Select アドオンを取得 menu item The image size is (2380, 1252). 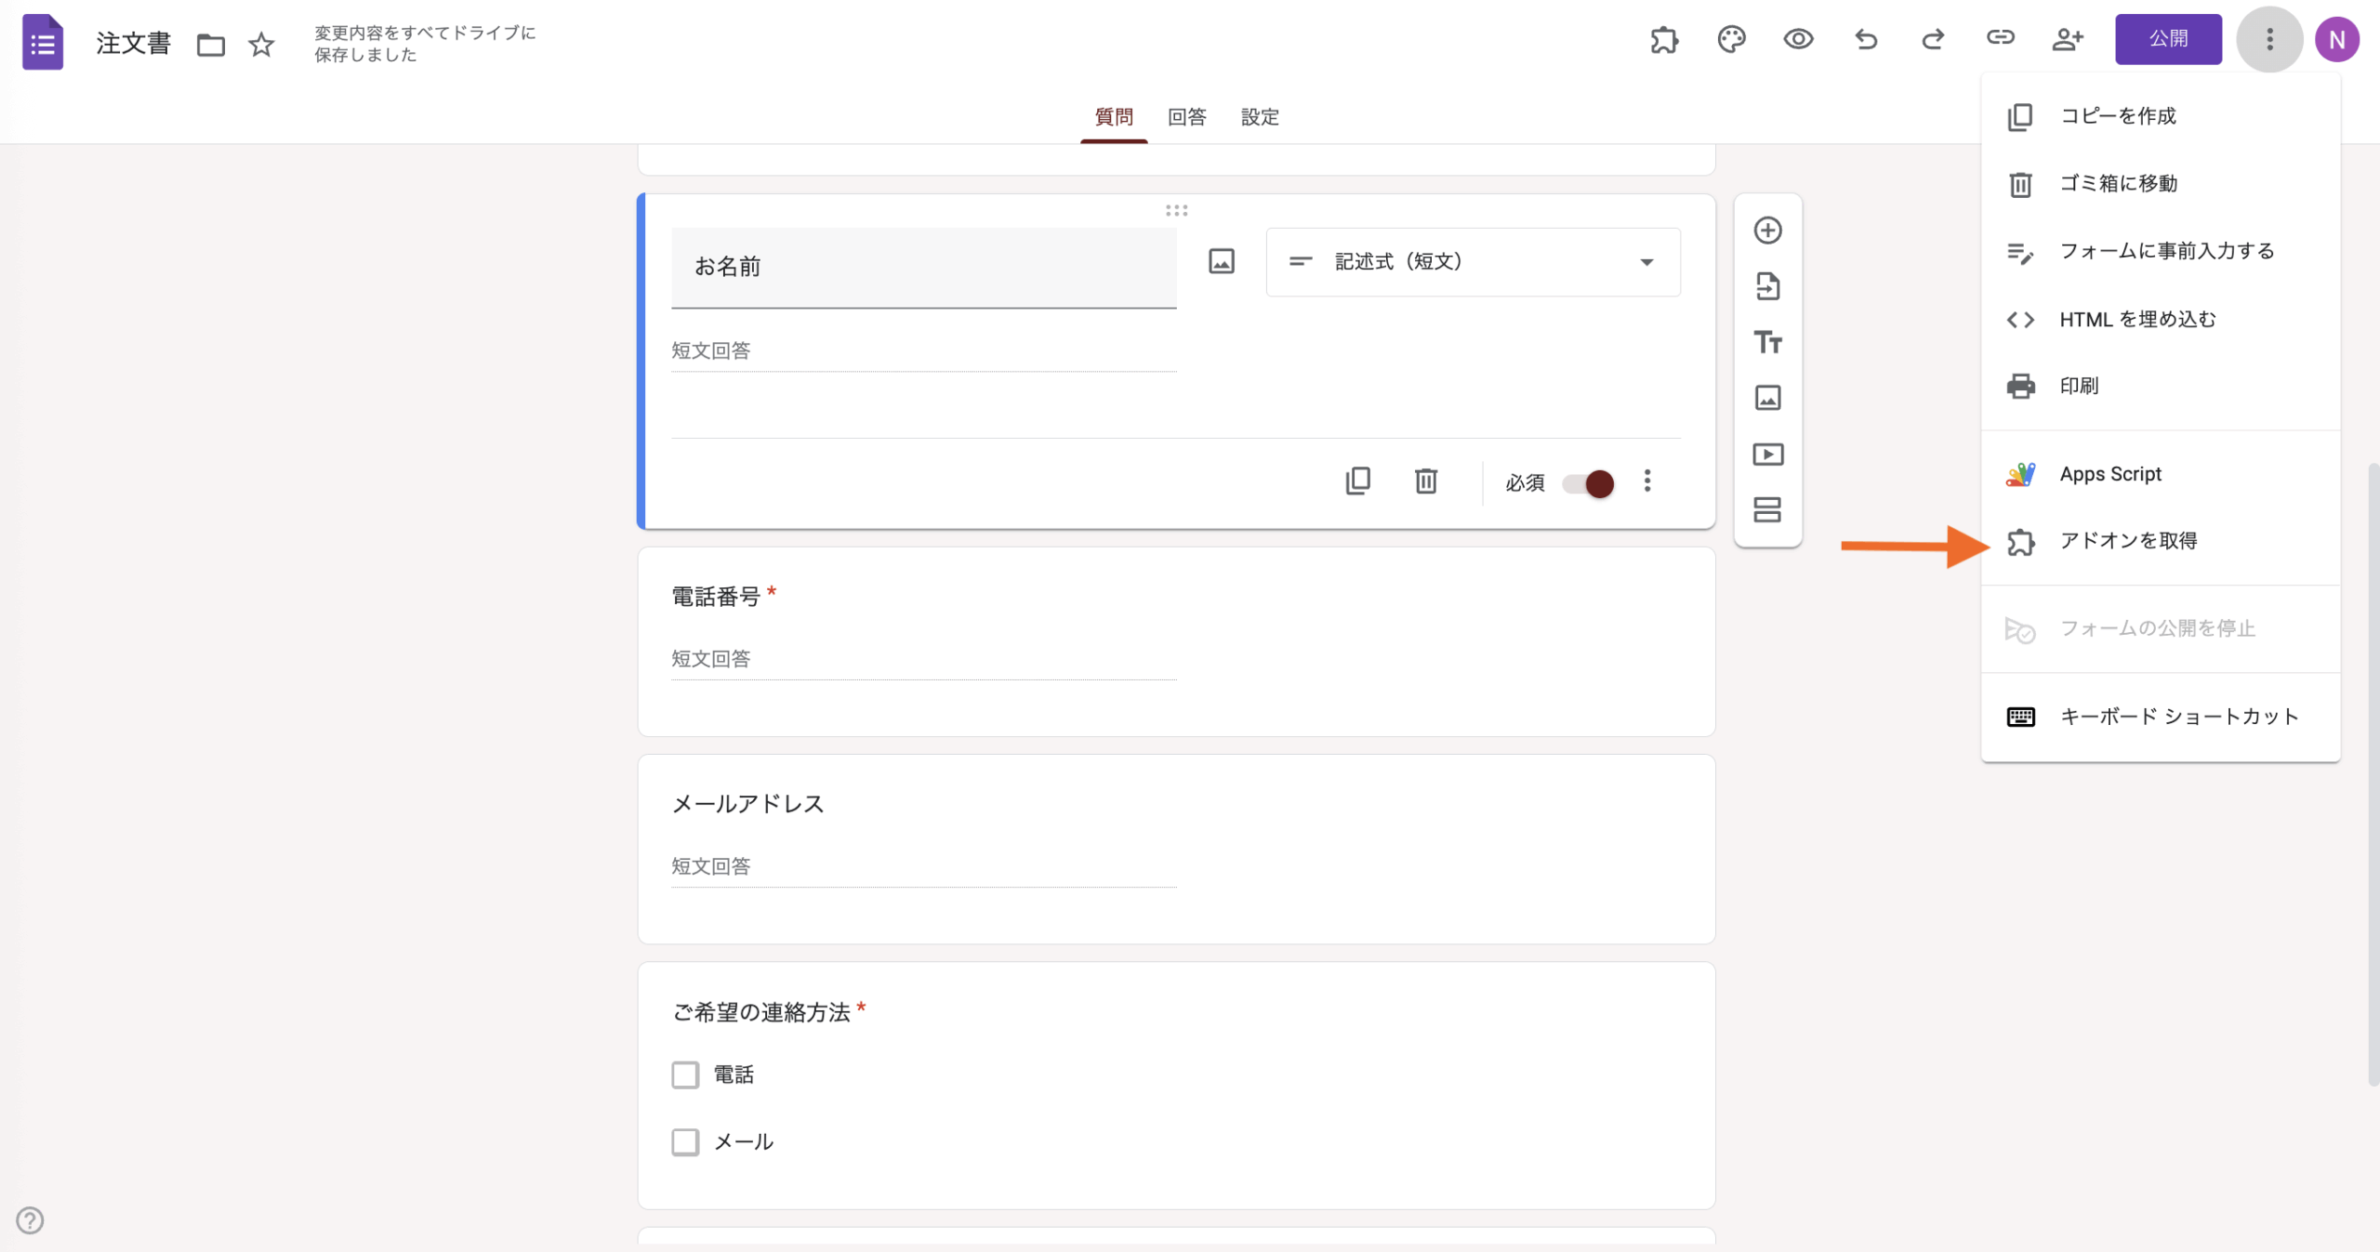point(2128,541)
